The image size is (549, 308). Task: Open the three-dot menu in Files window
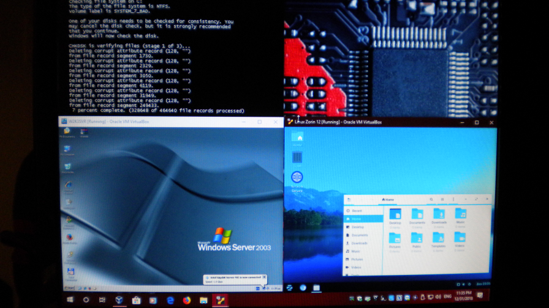coord(453,199)
